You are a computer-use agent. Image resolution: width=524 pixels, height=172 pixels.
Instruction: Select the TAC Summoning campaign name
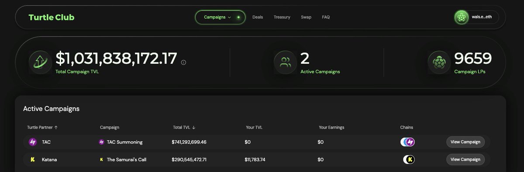coord(125,142)
